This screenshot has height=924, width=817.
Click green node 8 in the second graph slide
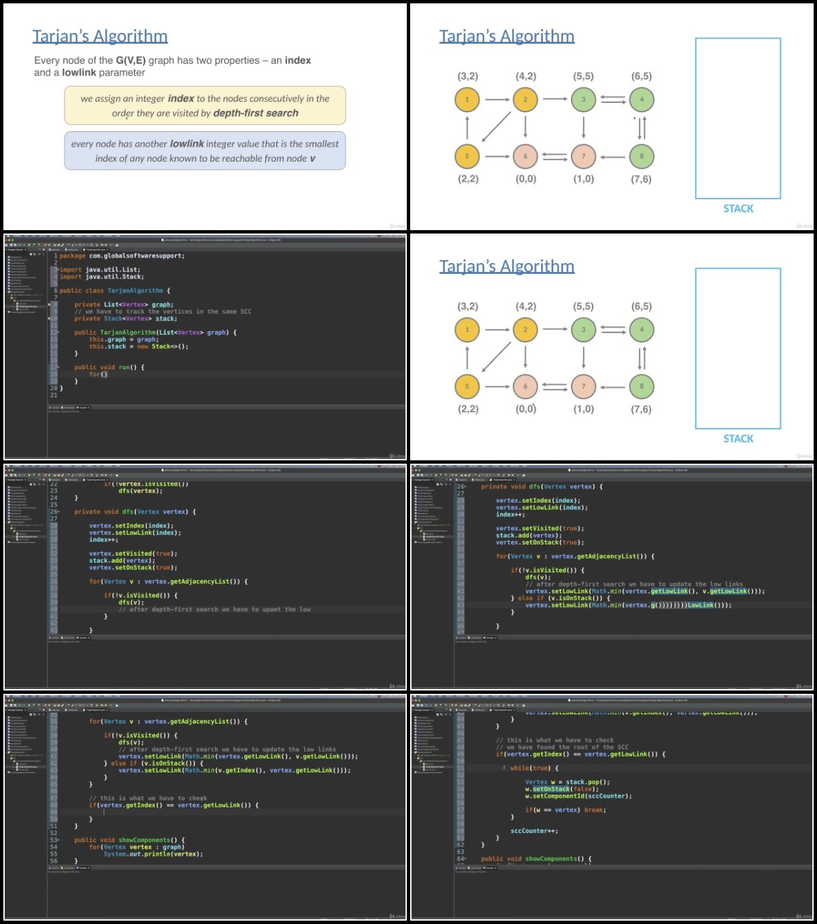641,386
